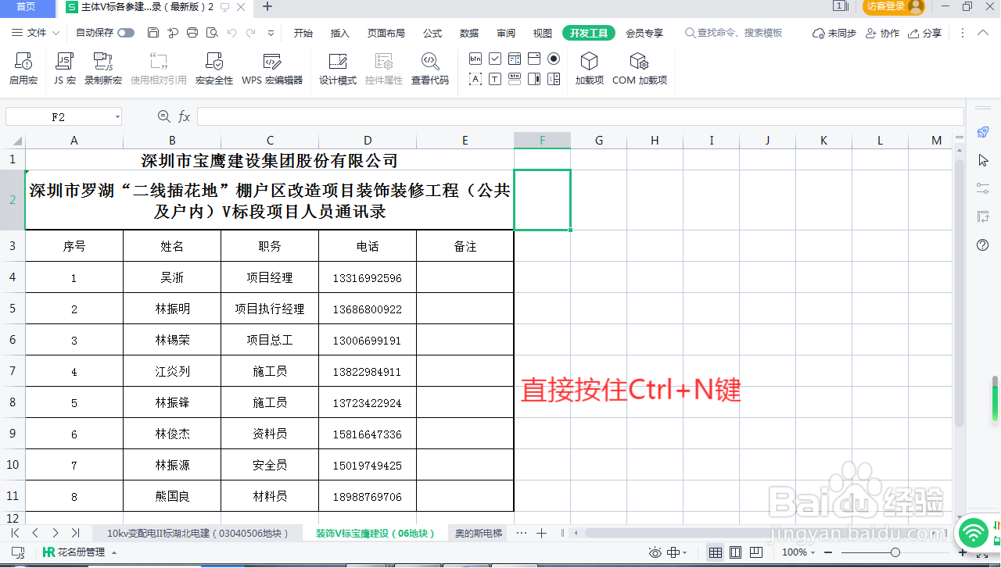
Task: Insert a checkbox form control
Action: [x=495, y=58]
